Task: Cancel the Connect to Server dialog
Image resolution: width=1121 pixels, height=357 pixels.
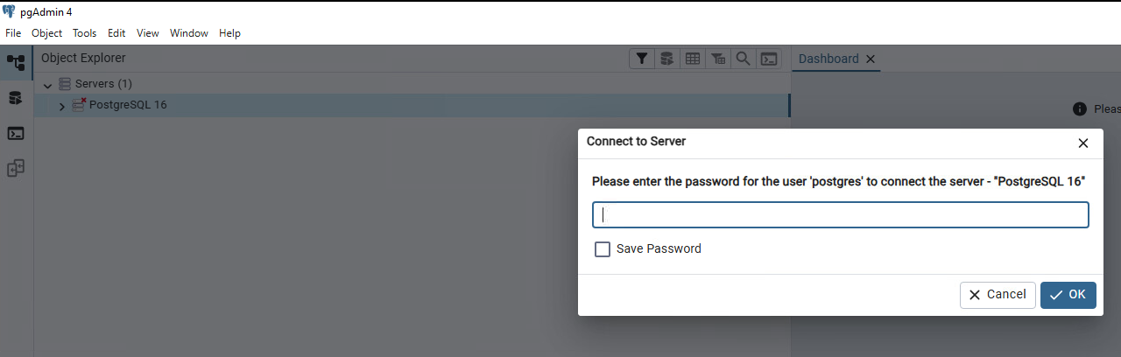Action: coord(998,295)
